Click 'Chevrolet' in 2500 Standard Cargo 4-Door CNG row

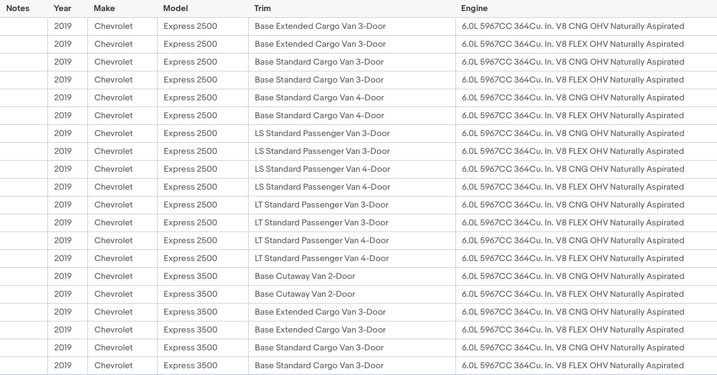tap(113, 97)
